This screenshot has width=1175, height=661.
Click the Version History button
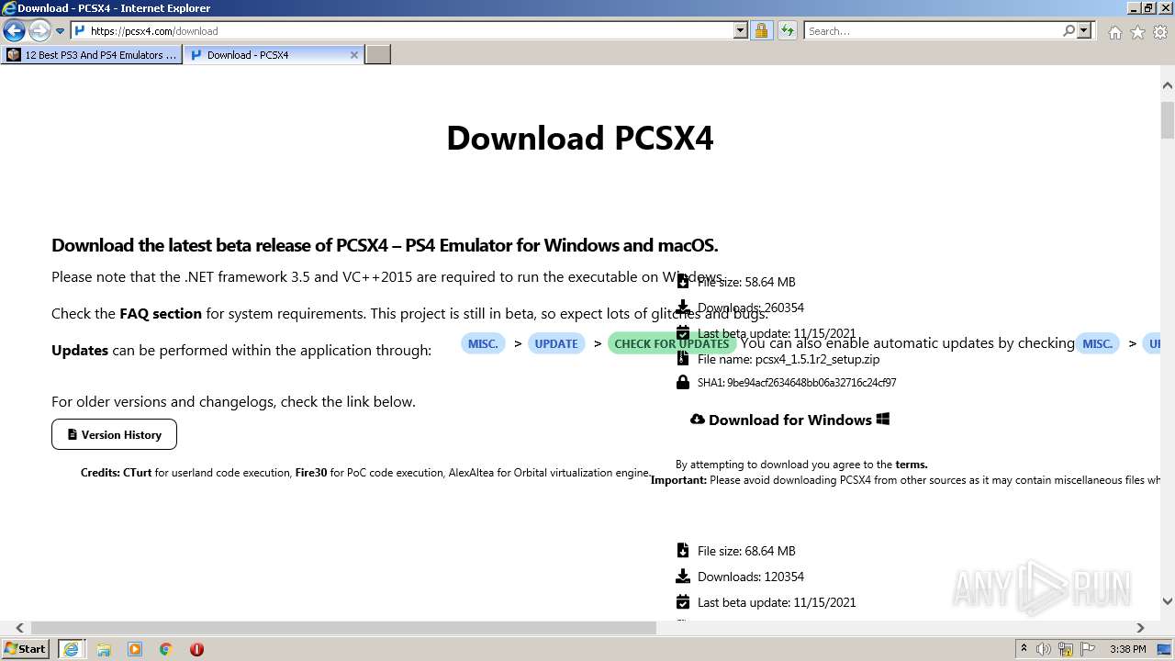(x=114, y=434)
